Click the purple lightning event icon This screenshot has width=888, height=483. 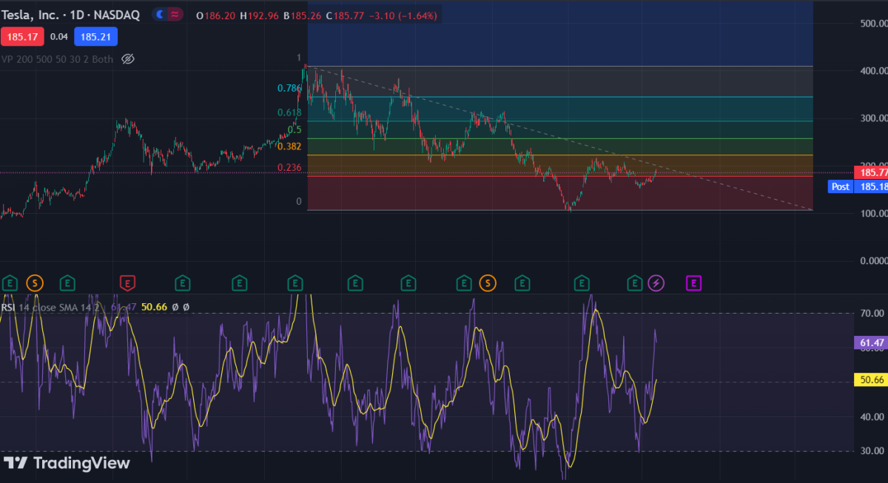pos(657,283)
